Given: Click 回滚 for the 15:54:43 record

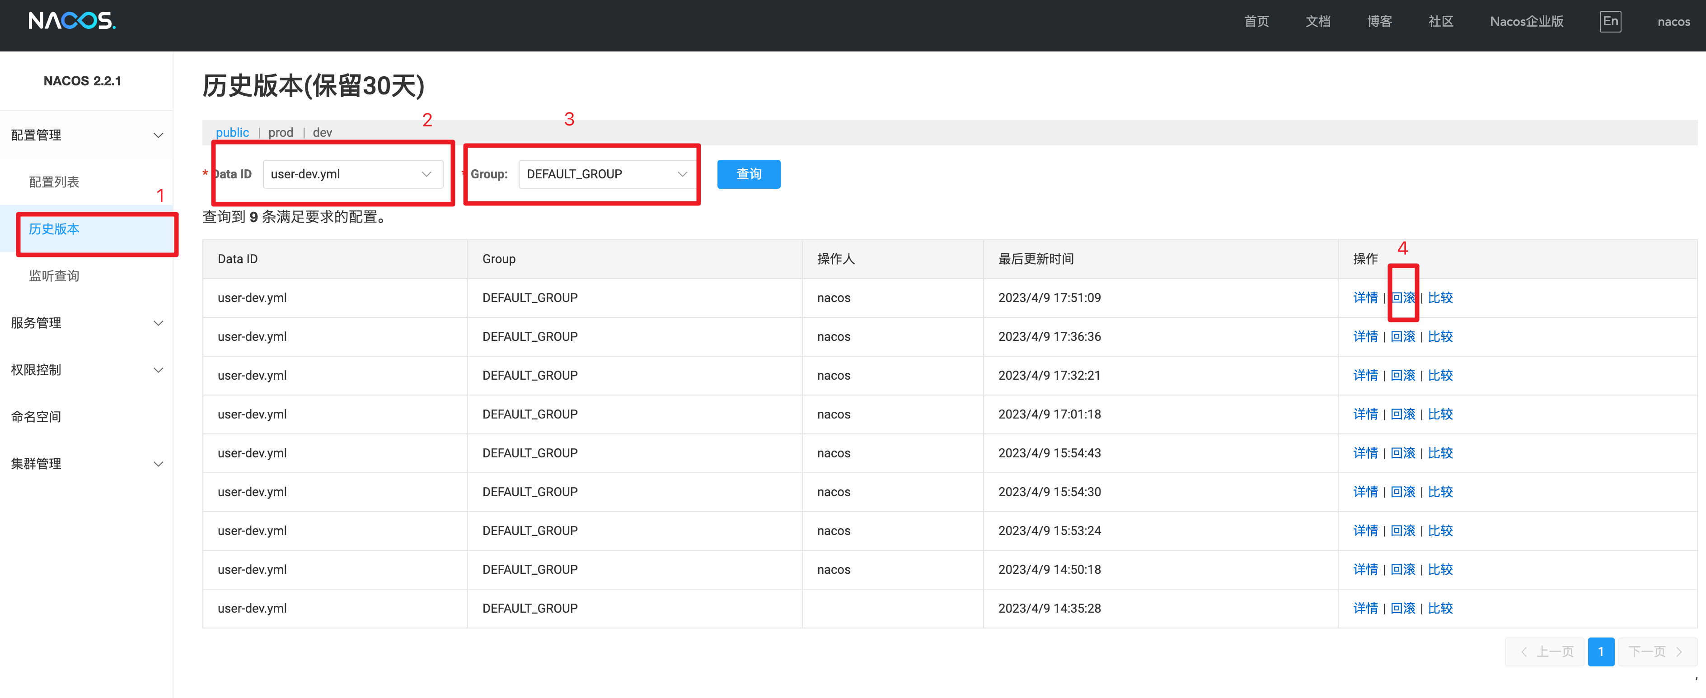Looking at the screenshot, I should [x=1403, y=453].
